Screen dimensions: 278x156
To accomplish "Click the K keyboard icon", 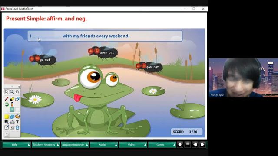I will tap(12, 127).
